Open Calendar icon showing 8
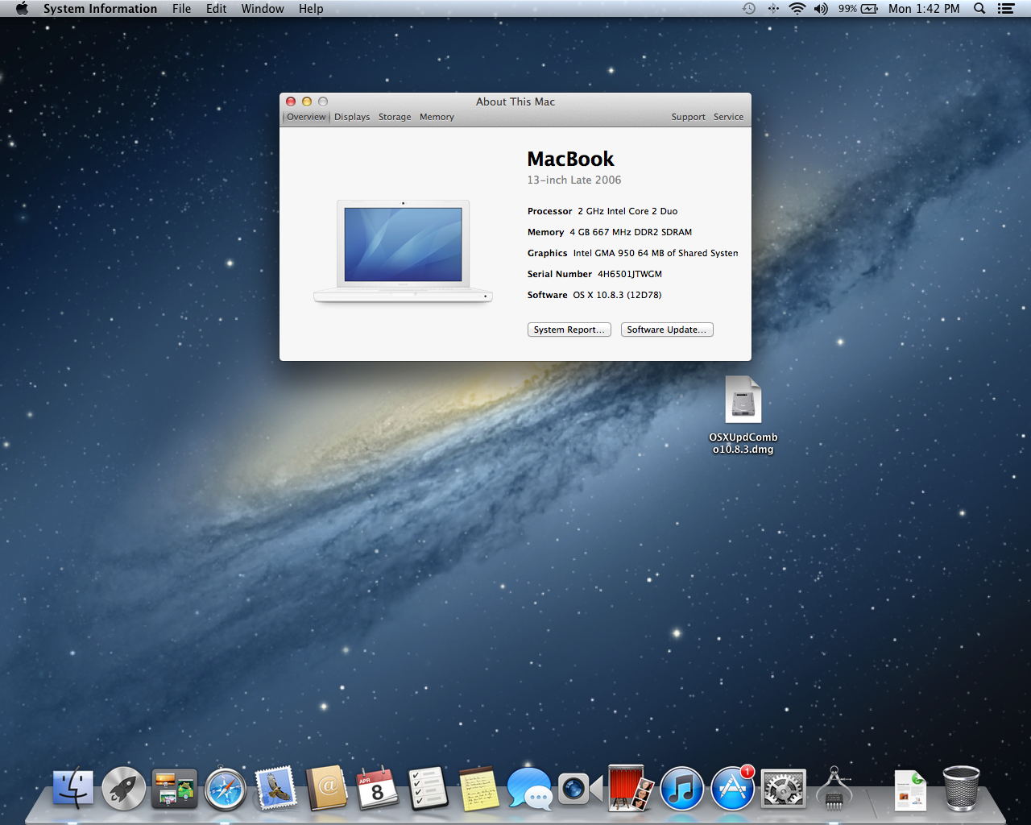 point(377,788)
